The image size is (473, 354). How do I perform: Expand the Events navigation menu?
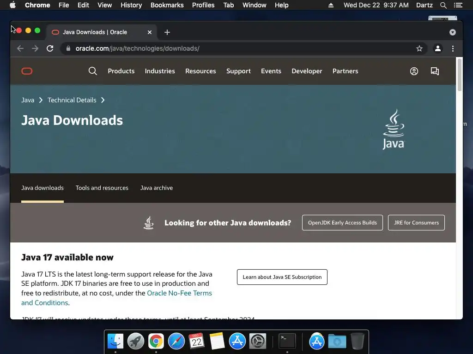click(x=271, y=71)
